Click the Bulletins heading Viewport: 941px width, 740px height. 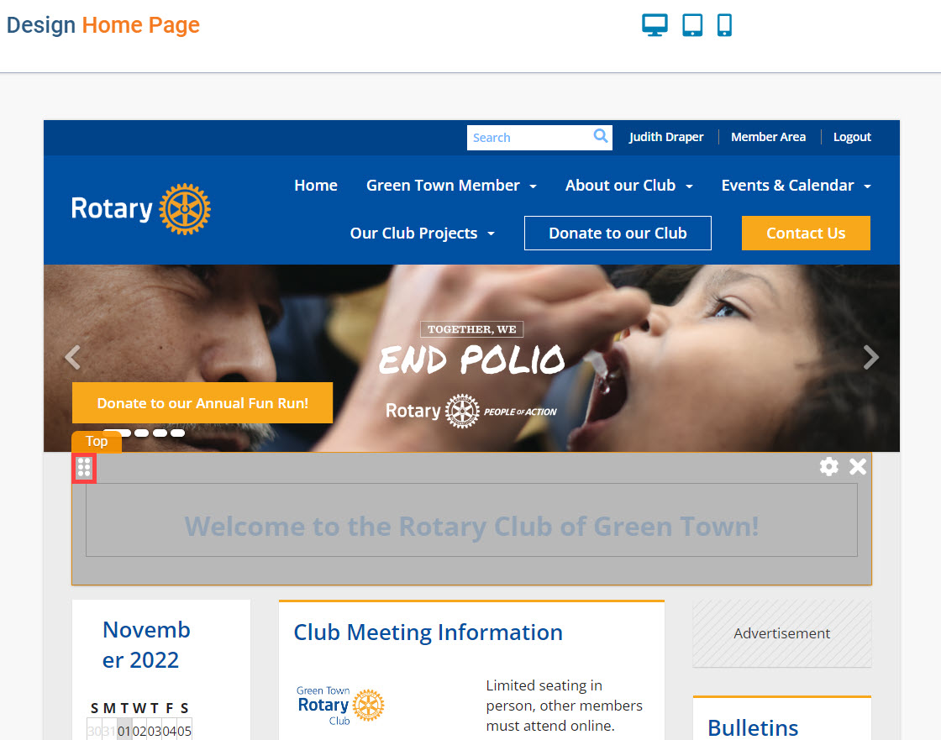tap(753, 727)
